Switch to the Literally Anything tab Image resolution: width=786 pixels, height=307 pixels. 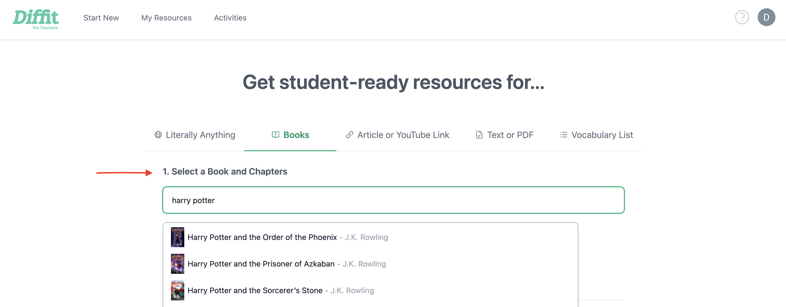click(x=195, y=135)
